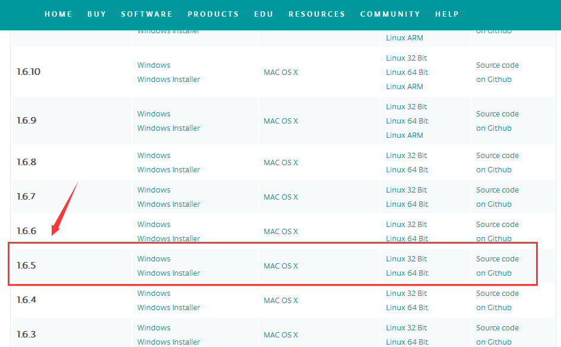Download Windows zip for version 1.6.6
Screen dimensions: 561x347
pyautogui.click(x=154, y=224)
